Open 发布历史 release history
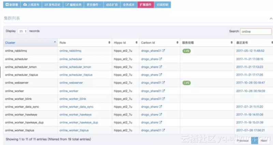This screenshot has width=273, height=145. (x=53, y=5)
